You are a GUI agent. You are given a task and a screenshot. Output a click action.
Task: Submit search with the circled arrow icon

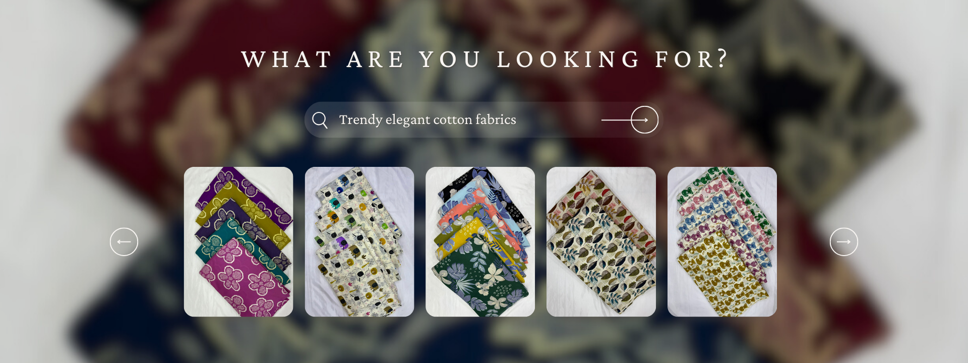click(644, 120)
